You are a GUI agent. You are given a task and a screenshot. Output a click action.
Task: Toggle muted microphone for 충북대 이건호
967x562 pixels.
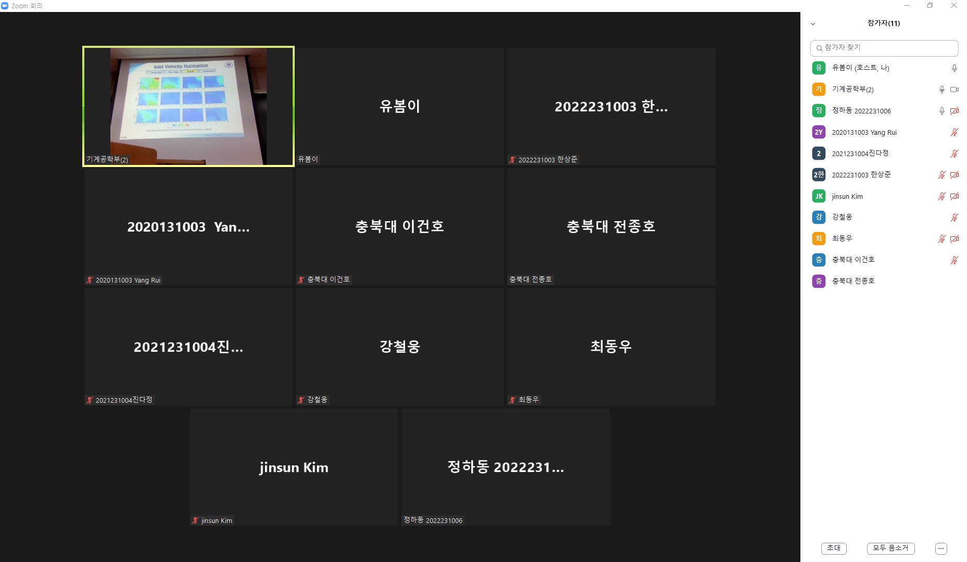954,260
